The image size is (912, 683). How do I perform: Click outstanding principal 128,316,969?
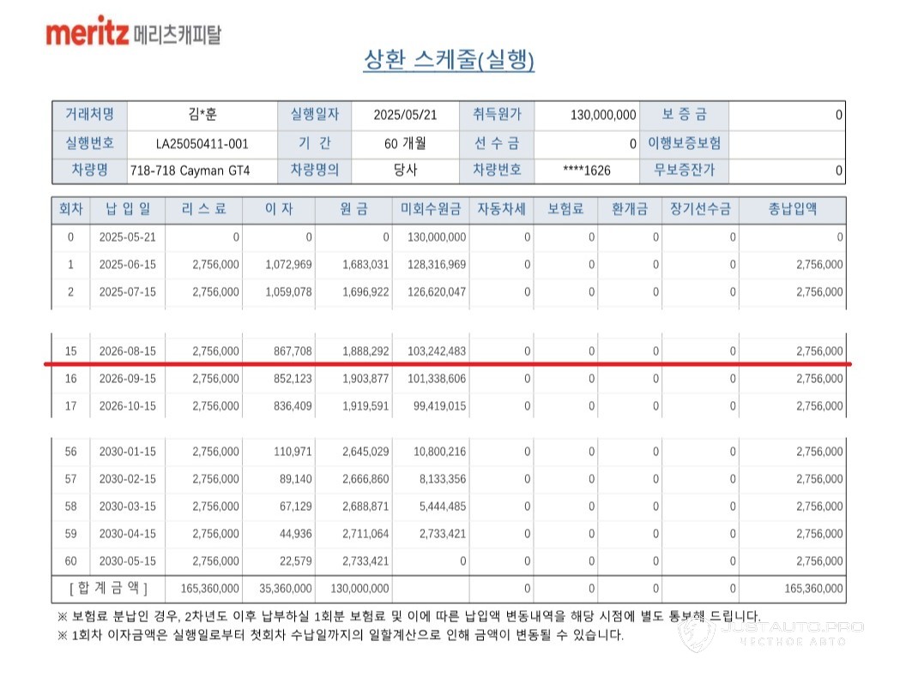pos(436,265)
